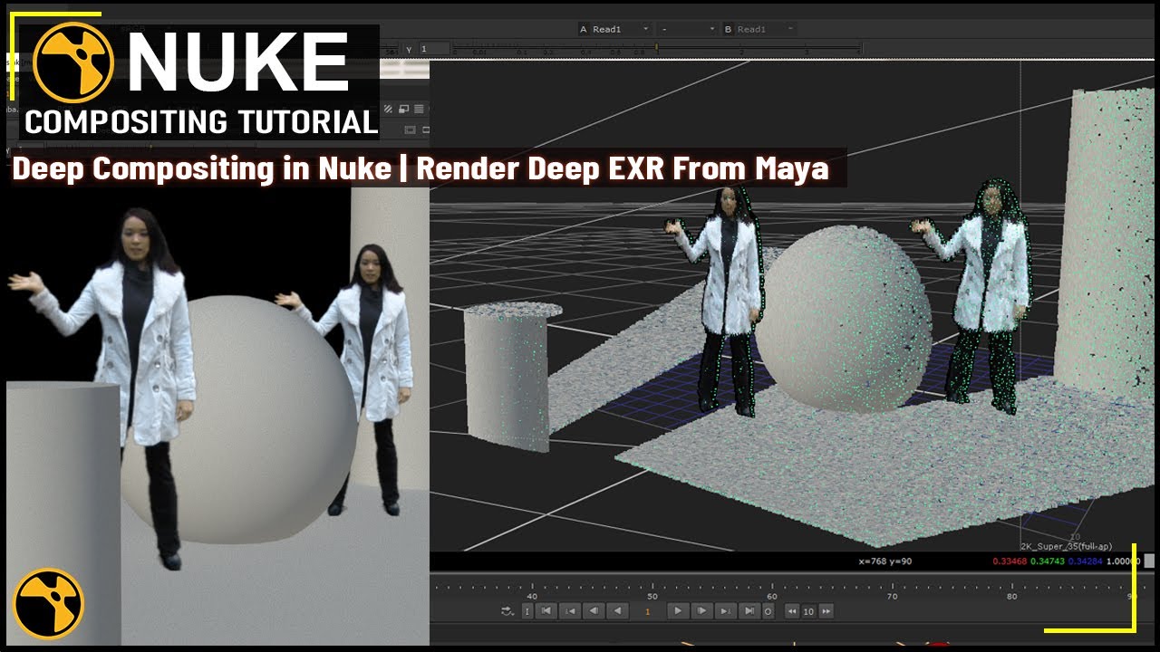Click the play backward button
The image size is (1160, 652).
point(617,611)
